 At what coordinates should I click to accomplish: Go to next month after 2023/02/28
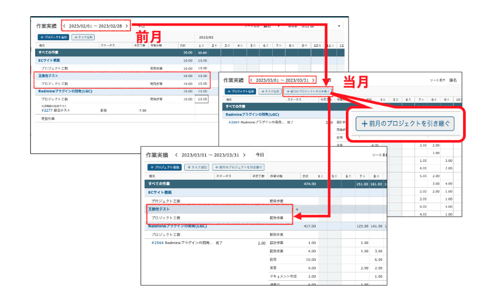click(127, 26)
